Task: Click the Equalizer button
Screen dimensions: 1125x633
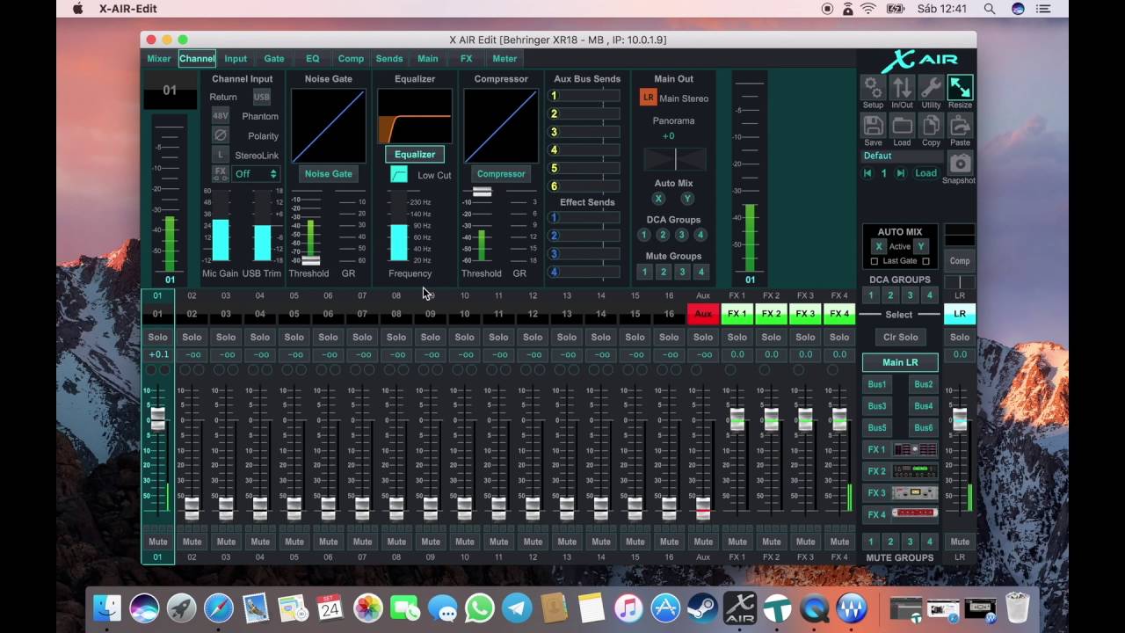Action: pyautogui.click(x=415, y=155)
